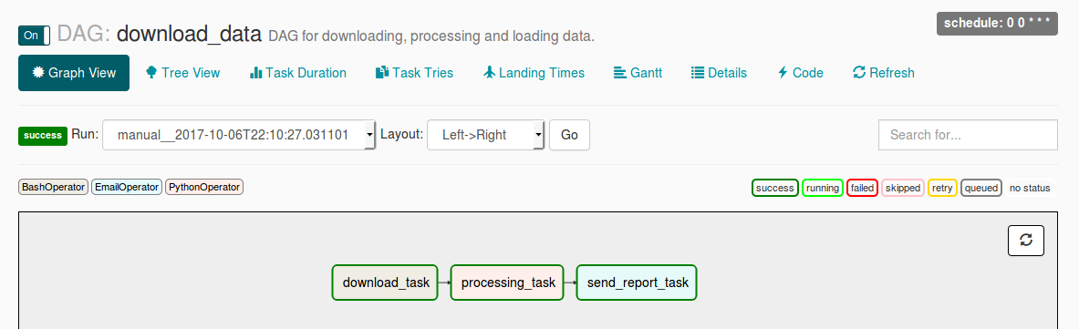The width and height of the screenshot is (1079, 329).
Task: Click the graph refresh icon button
Action: (1026, 241)
